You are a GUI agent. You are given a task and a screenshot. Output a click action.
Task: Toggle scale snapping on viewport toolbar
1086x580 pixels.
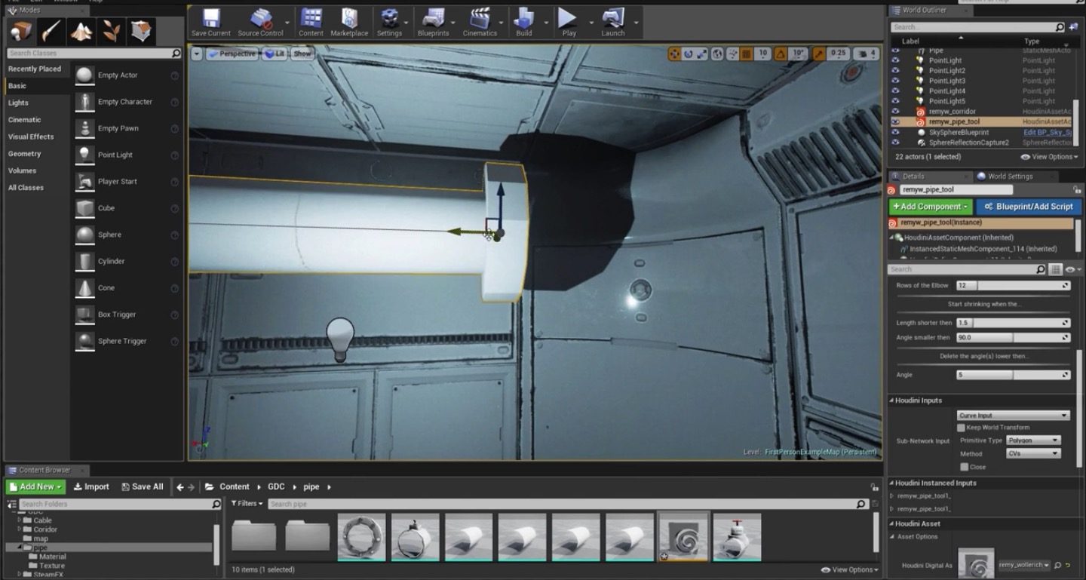819,54
